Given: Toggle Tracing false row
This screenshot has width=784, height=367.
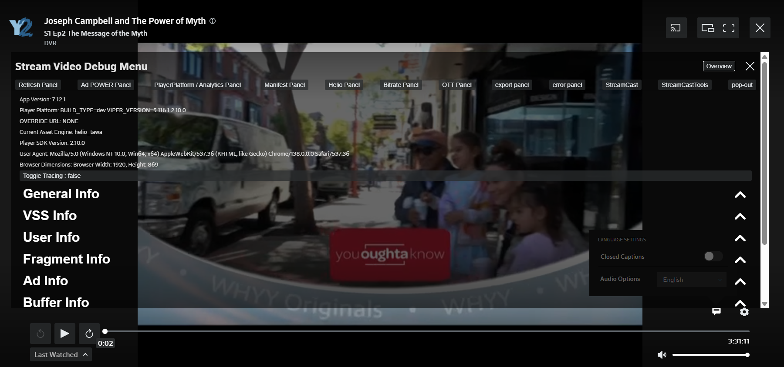Looking at the screenshot, I should (385, 176).
